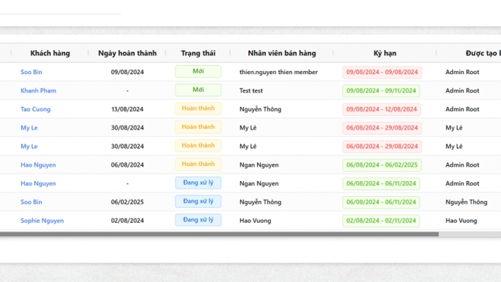Click Mới status badge in Soo Bin row
This screenshot has width=501, height=282.
(198, 71)
